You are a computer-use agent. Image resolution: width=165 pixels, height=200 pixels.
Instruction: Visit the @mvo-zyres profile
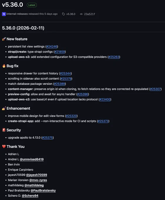(38, 180)
